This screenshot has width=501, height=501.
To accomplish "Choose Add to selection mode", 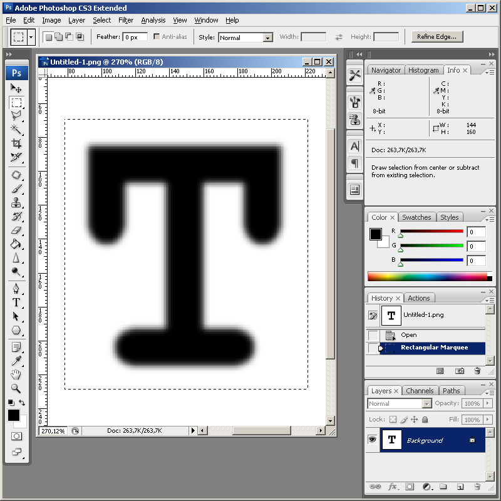I will click(x=59, y=37).
